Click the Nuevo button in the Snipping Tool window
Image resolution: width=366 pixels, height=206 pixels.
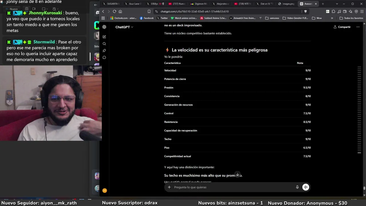click(11, 9)
